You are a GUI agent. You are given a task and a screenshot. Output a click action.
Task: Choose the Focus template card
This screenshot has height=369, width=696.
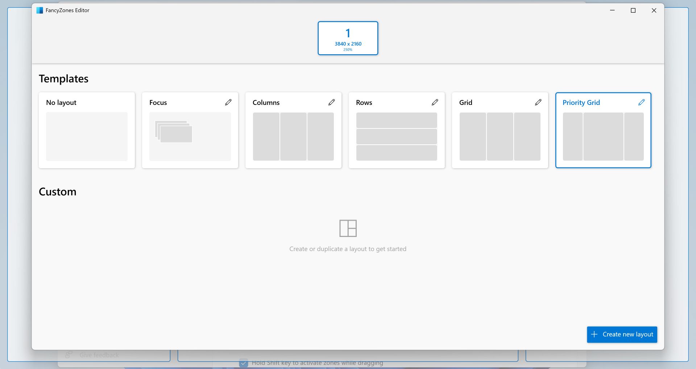tap(190, 136)
